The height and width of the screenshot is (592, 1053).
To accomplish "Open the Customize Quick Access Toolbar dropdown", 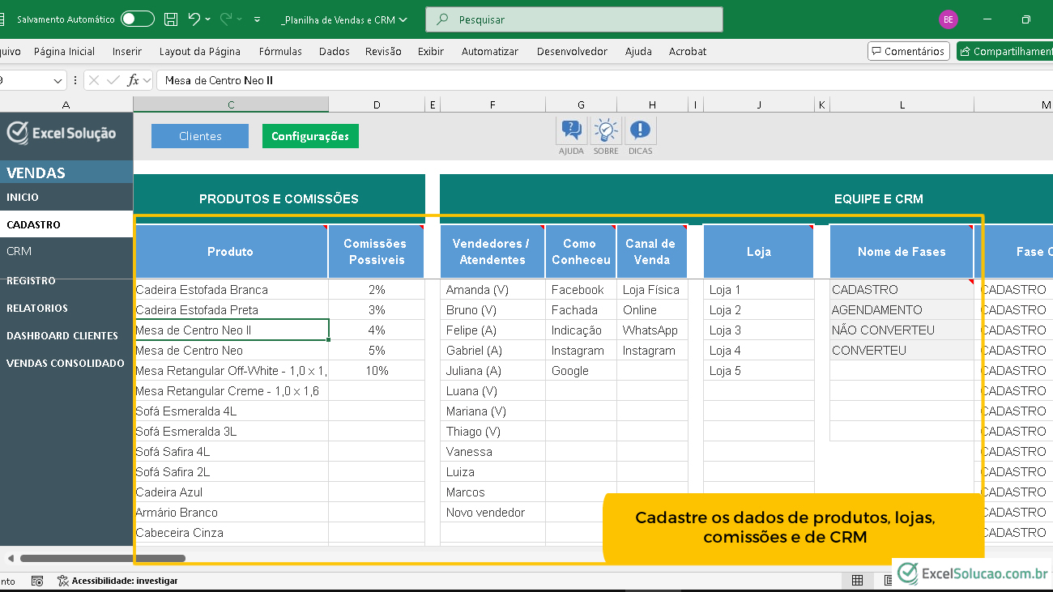I will pyautogui.click(x=258, y=19).
